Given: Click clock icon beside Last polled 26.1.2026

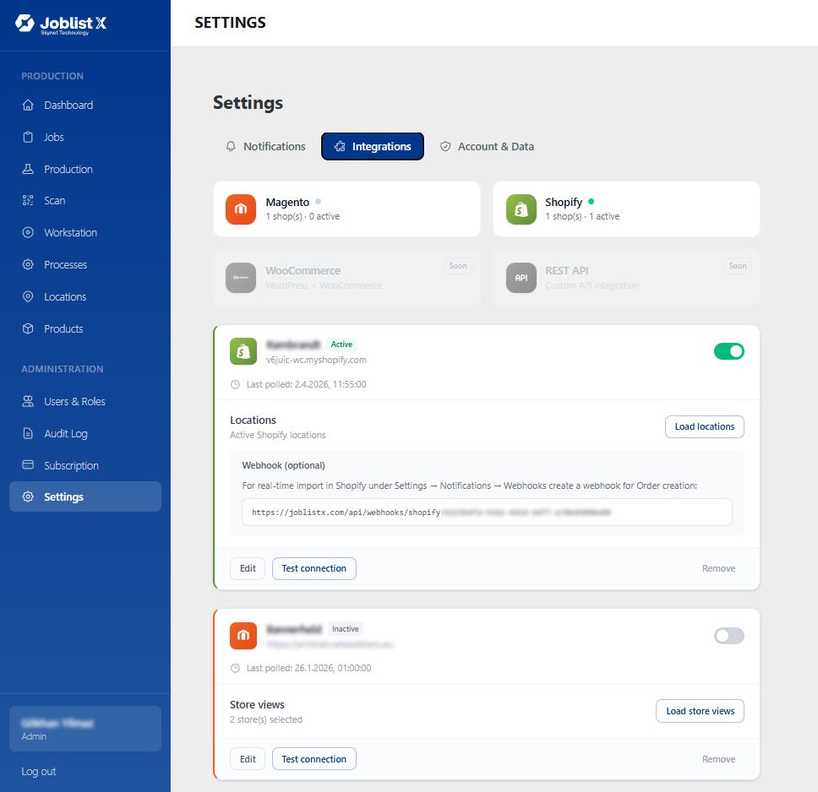Looking at the screenshot, I should coord(235,668).
